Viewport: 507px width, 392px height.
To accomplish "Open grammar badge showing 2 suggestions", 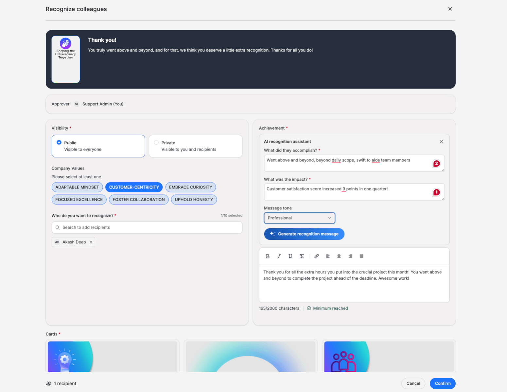I will 436,163.
